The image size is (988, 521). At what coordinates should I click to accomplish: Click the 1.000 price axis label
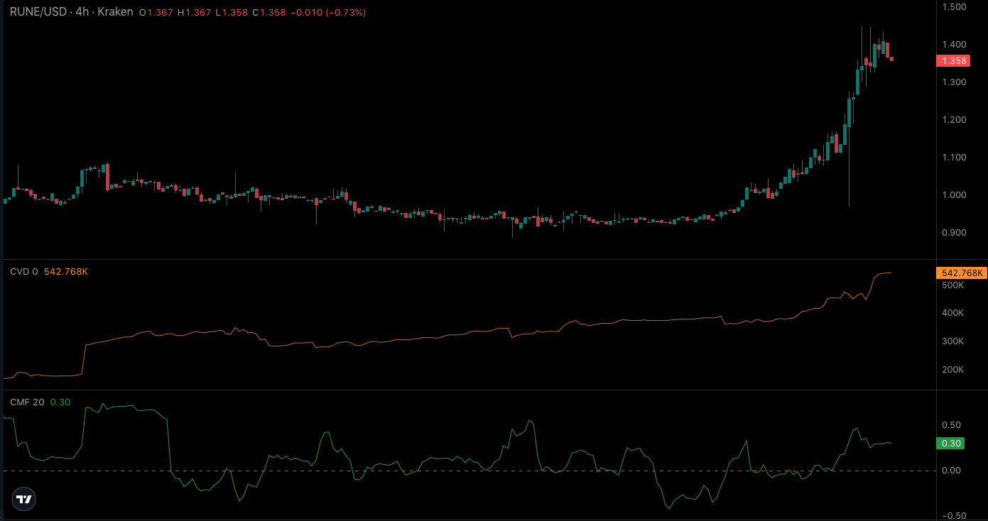[954, 195]
